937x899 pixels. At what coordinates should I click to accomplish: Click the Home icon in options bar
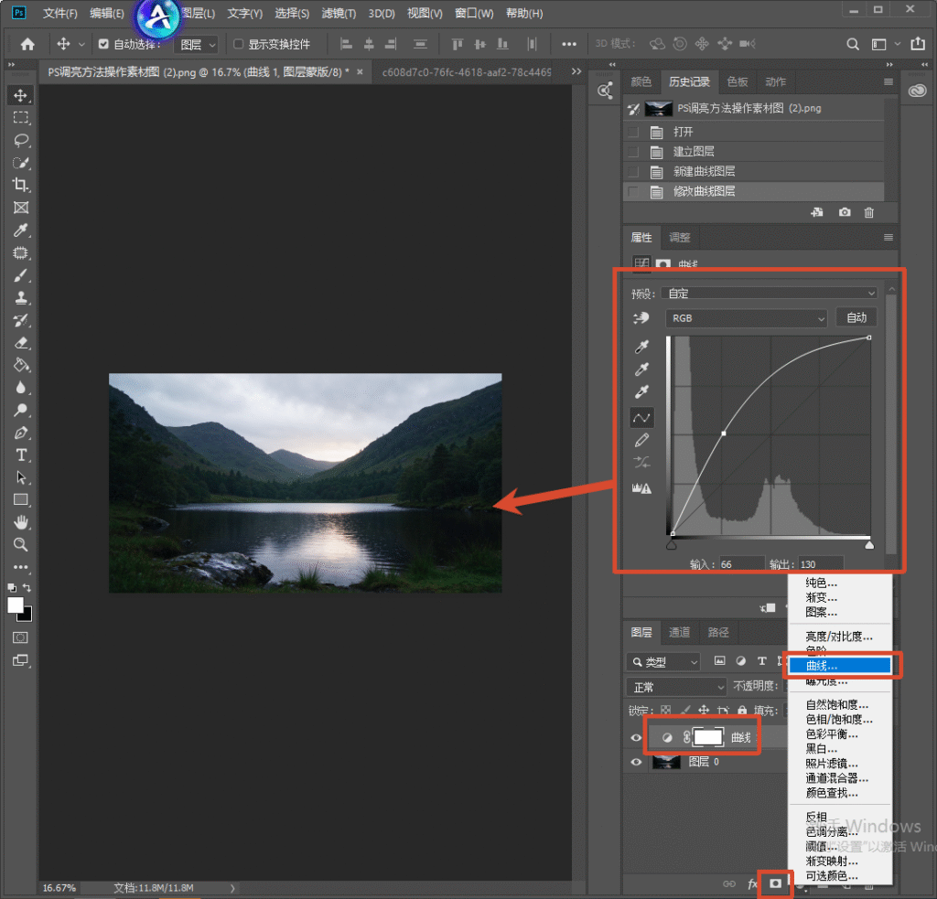point(27,44)
